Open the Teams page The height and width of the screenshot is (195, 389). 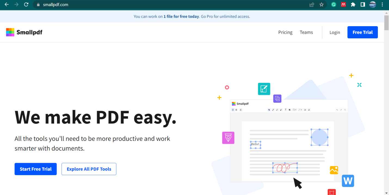click(306, 32)
